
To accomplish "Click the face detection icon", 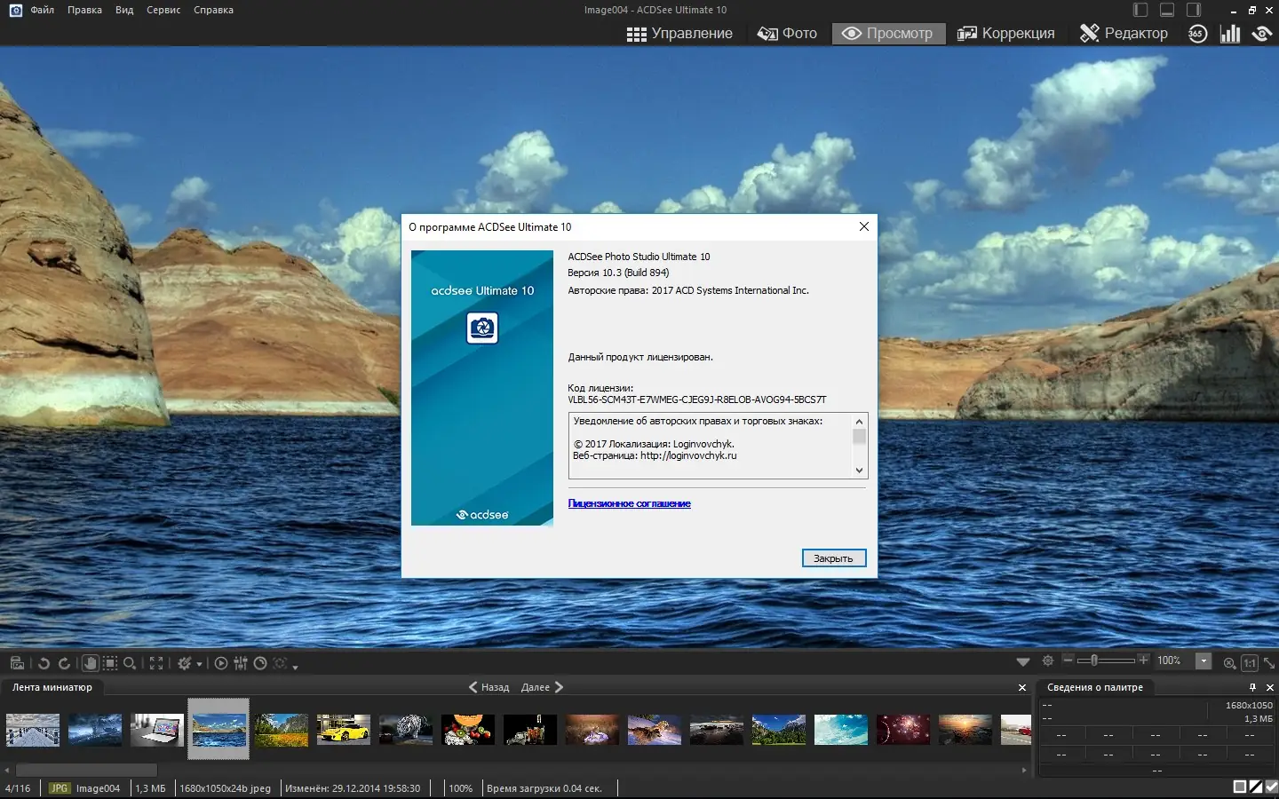I will 280,663.
